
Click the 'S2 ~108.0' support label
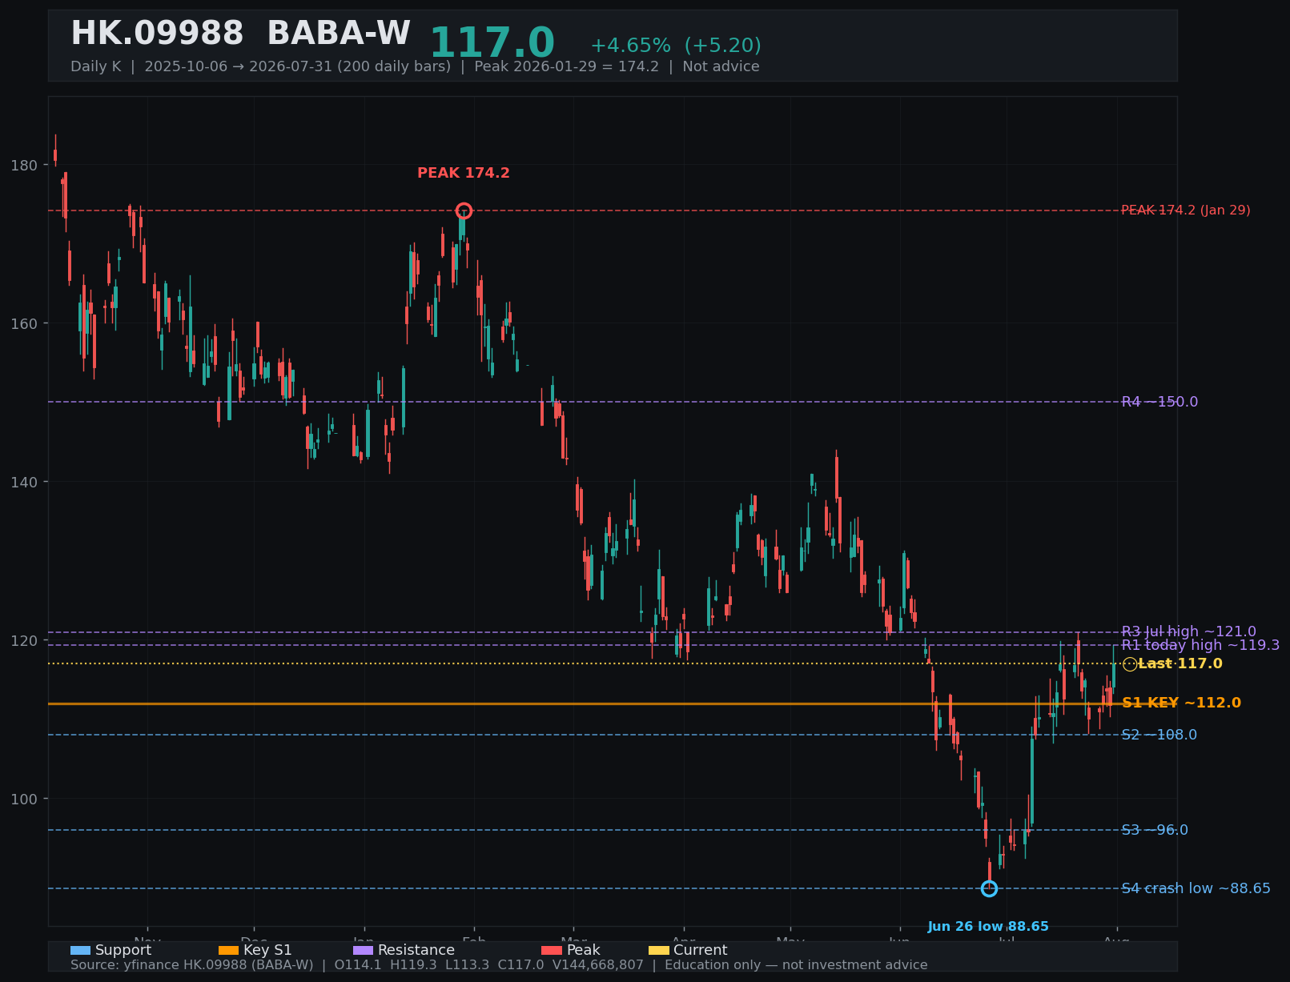(x=1159, y=735)
